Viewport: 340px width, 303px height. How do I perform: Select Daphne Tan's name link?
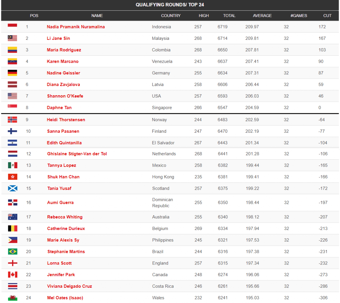tap(59, 108)
